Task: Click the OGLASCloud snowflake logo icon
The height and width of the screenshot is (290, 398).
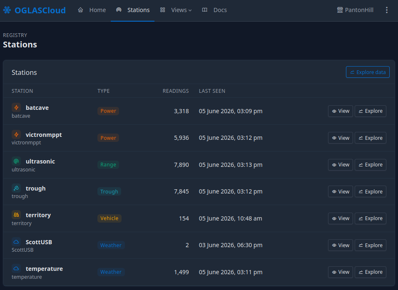Action: (x=7, y=10)
